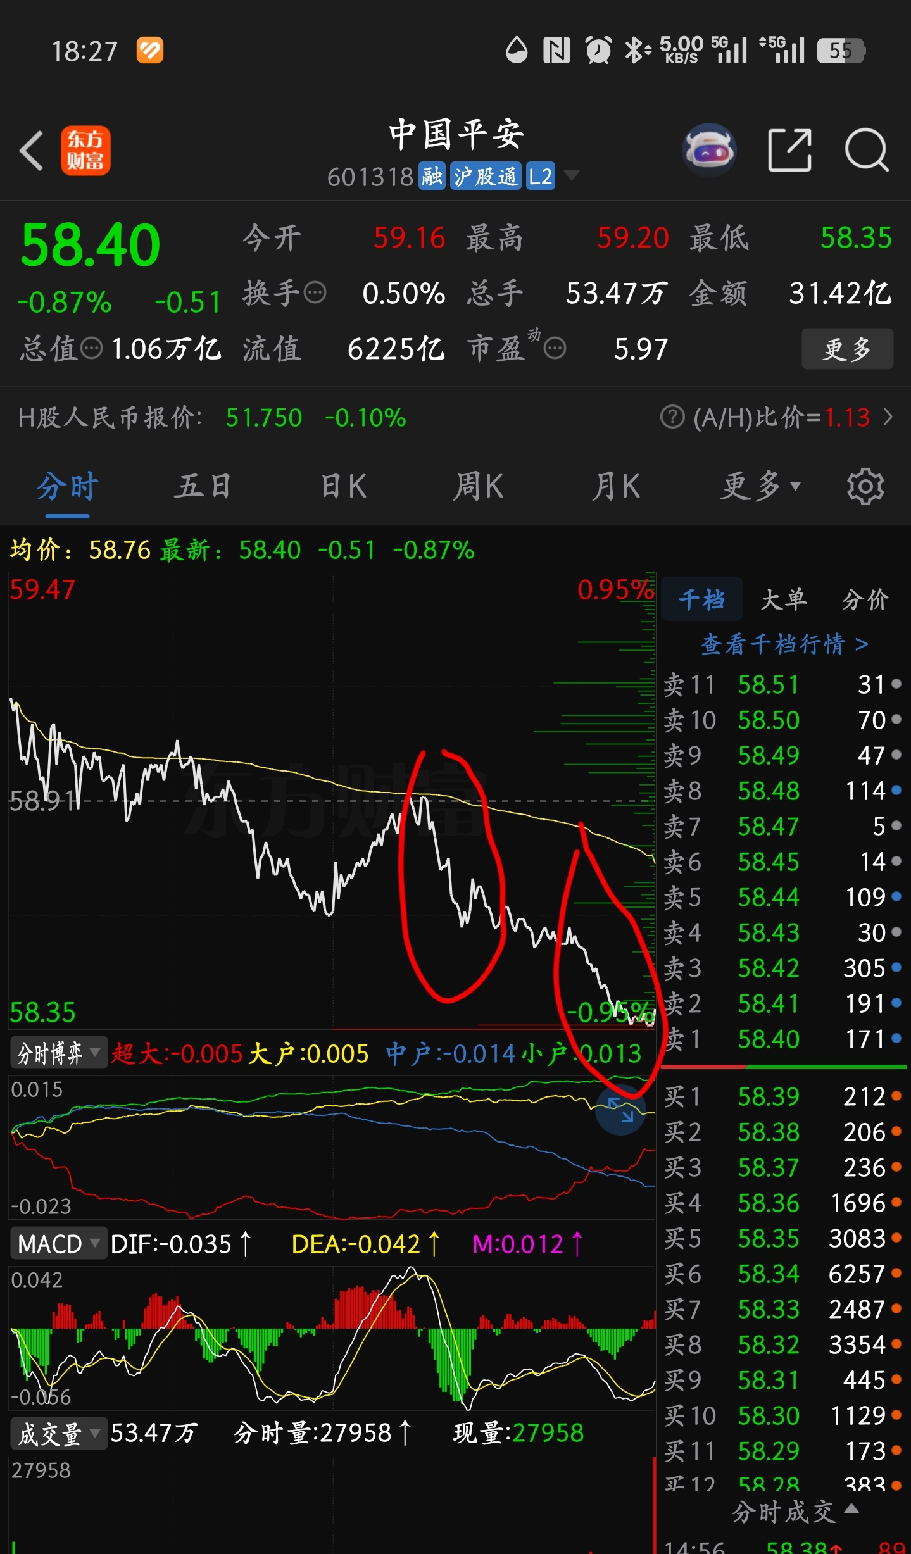
Task: Tap the 卖1 58.40 order row
Action: pos(784,1039)
